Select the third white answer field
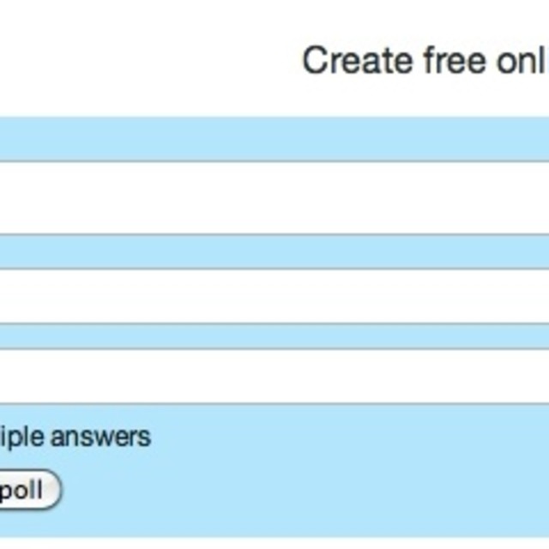 pos(274,376)
